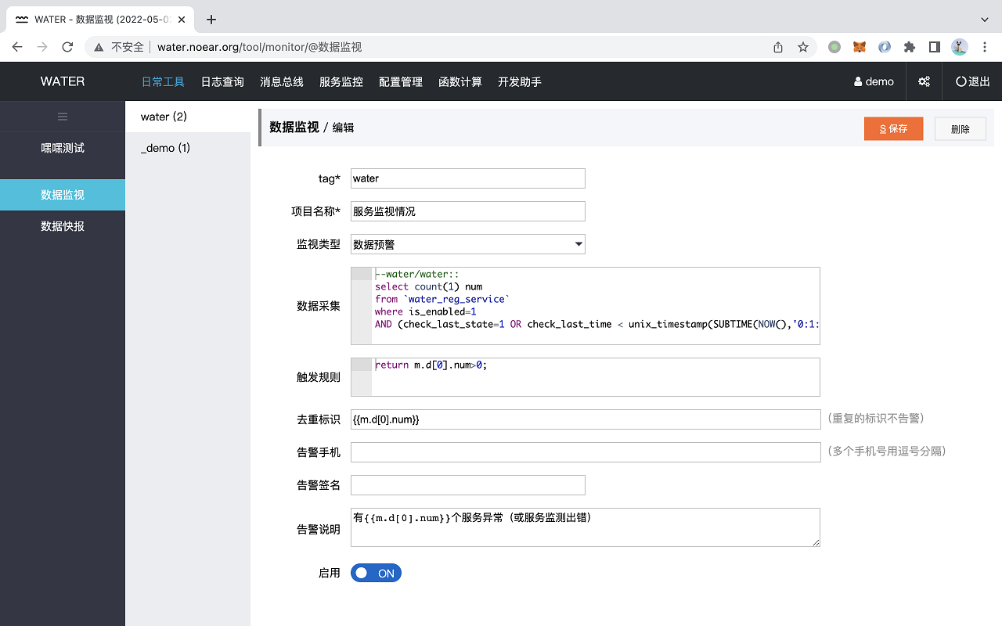Open the browser extensions puzzle icon

910,47
